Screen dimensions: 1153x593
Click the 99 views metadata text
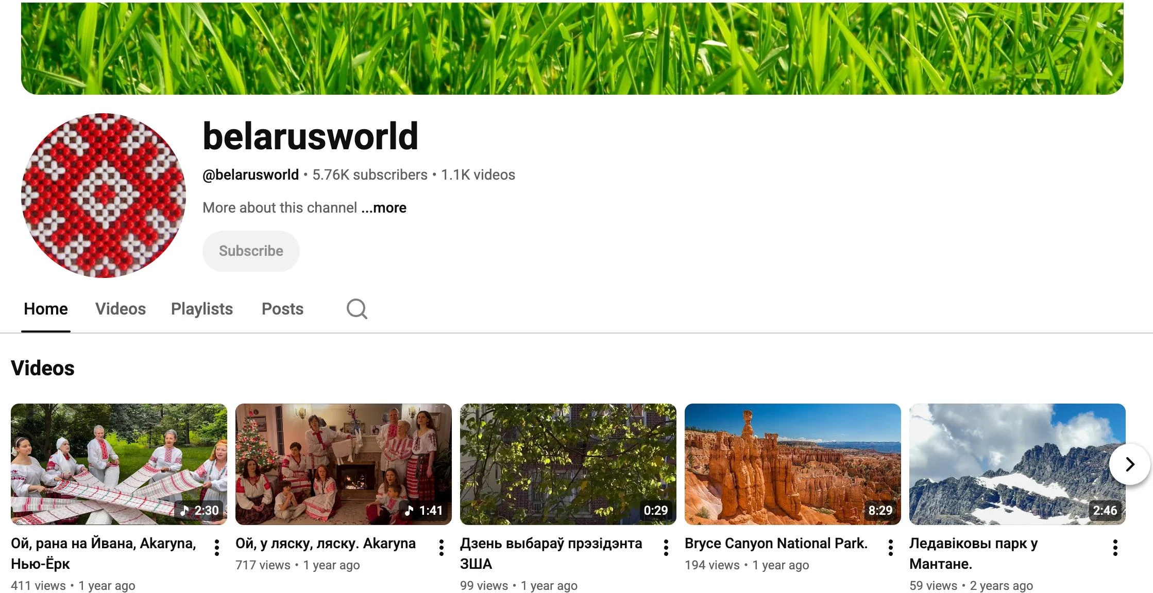484,586
